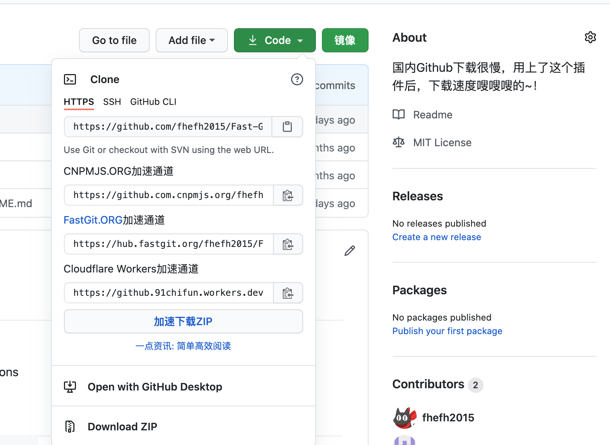Open the About settings gear icon
This screenshot has width=610, height=445.
tap(590, 37)
